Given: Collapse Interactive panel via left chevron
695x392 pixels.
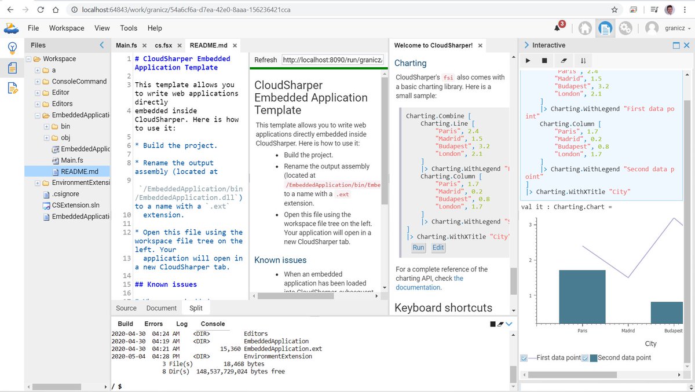Looking at the screenshot, I should click(x=526, y=45).
